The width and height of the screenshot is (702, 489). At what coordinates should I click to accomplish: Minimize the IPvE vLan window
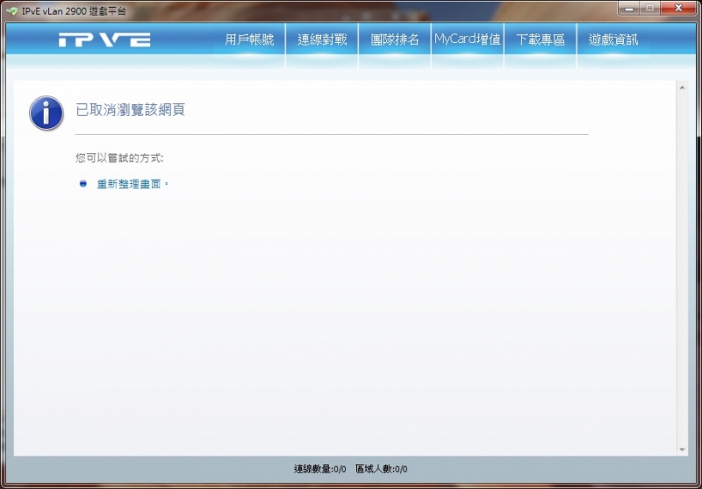tap(629, 8)
